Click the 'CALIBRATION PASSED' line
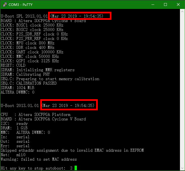Viewport: 185px width, 171px height. point(29,83)
